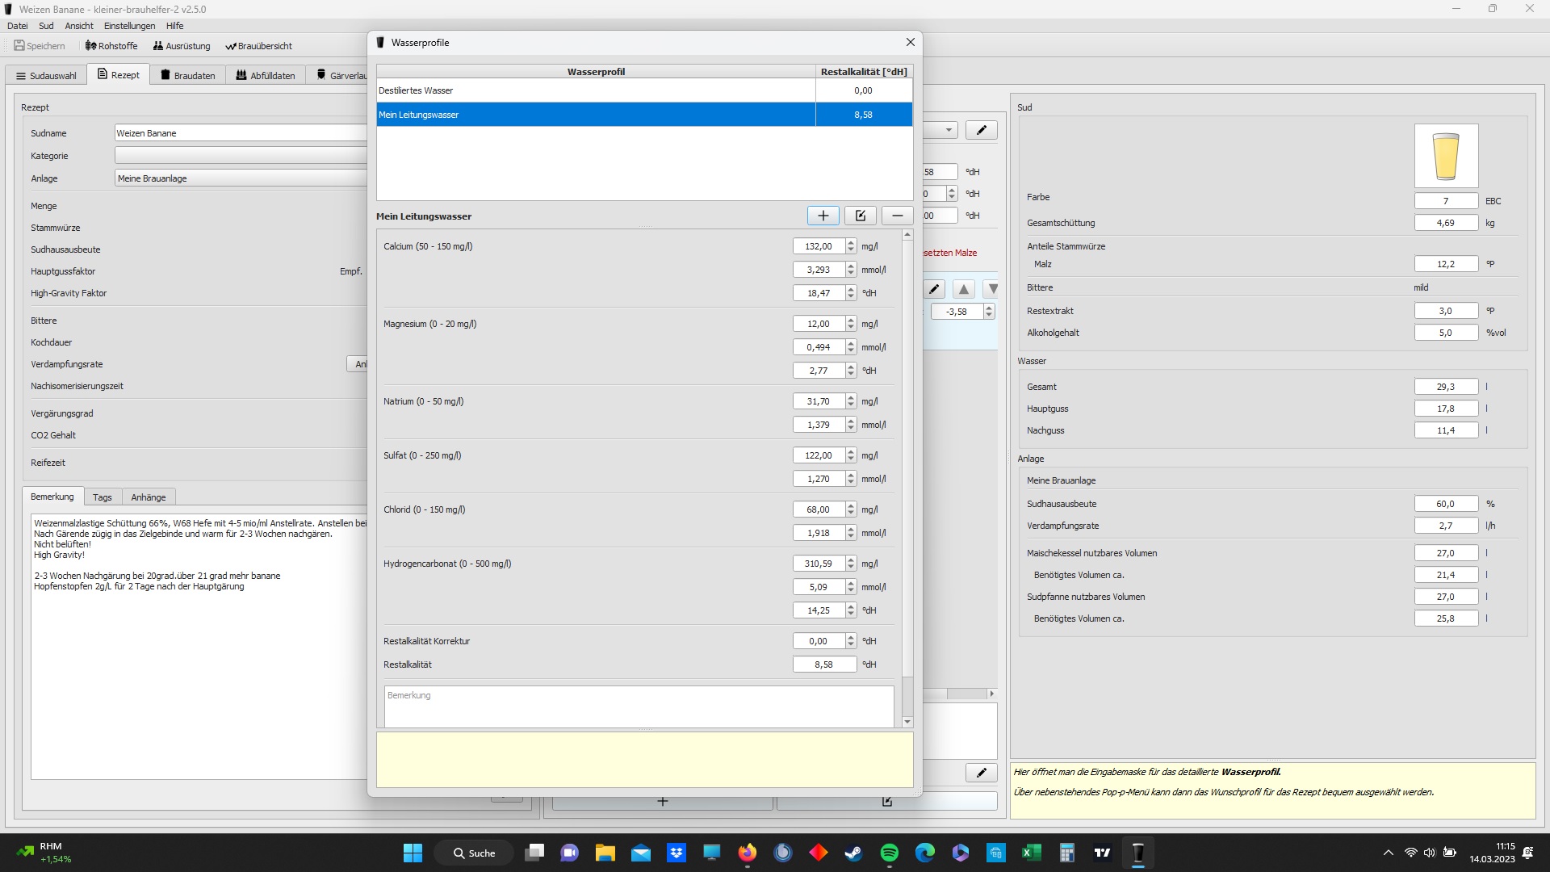Open Rohstoffe from the toolbar
The height and width of the screenshot is (872, 1550).
coord(111,46)
